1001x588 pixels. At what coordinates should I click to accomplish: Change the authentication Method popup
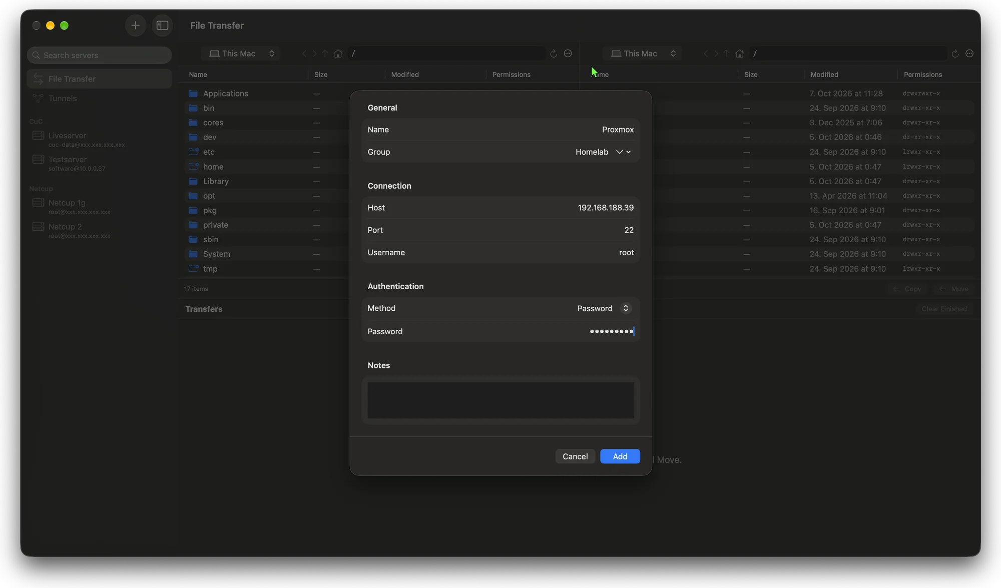tap(604, 308)
